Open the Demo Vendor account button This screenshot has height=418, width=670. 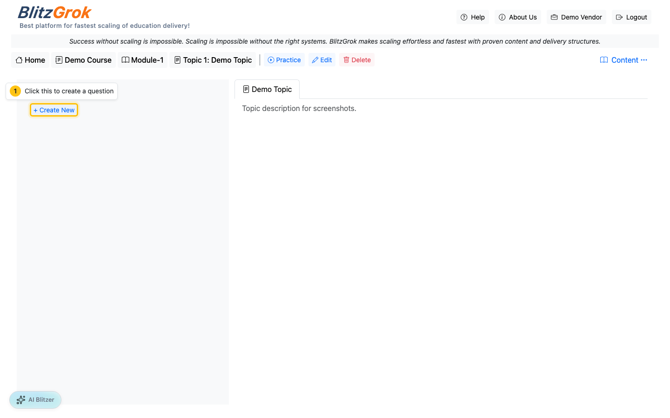coord(576,17)
